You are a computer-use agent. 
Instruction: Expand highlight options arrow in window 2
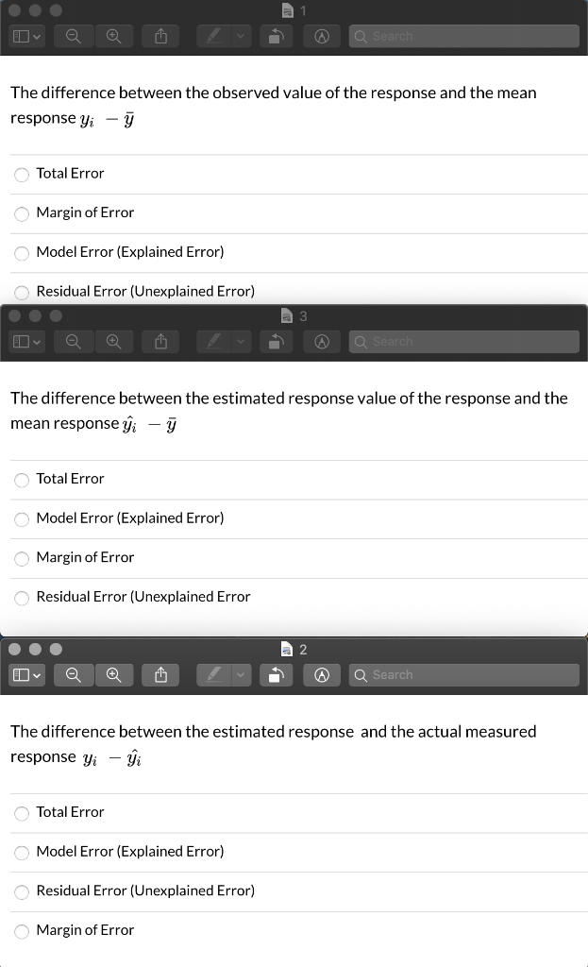point(241,675)
